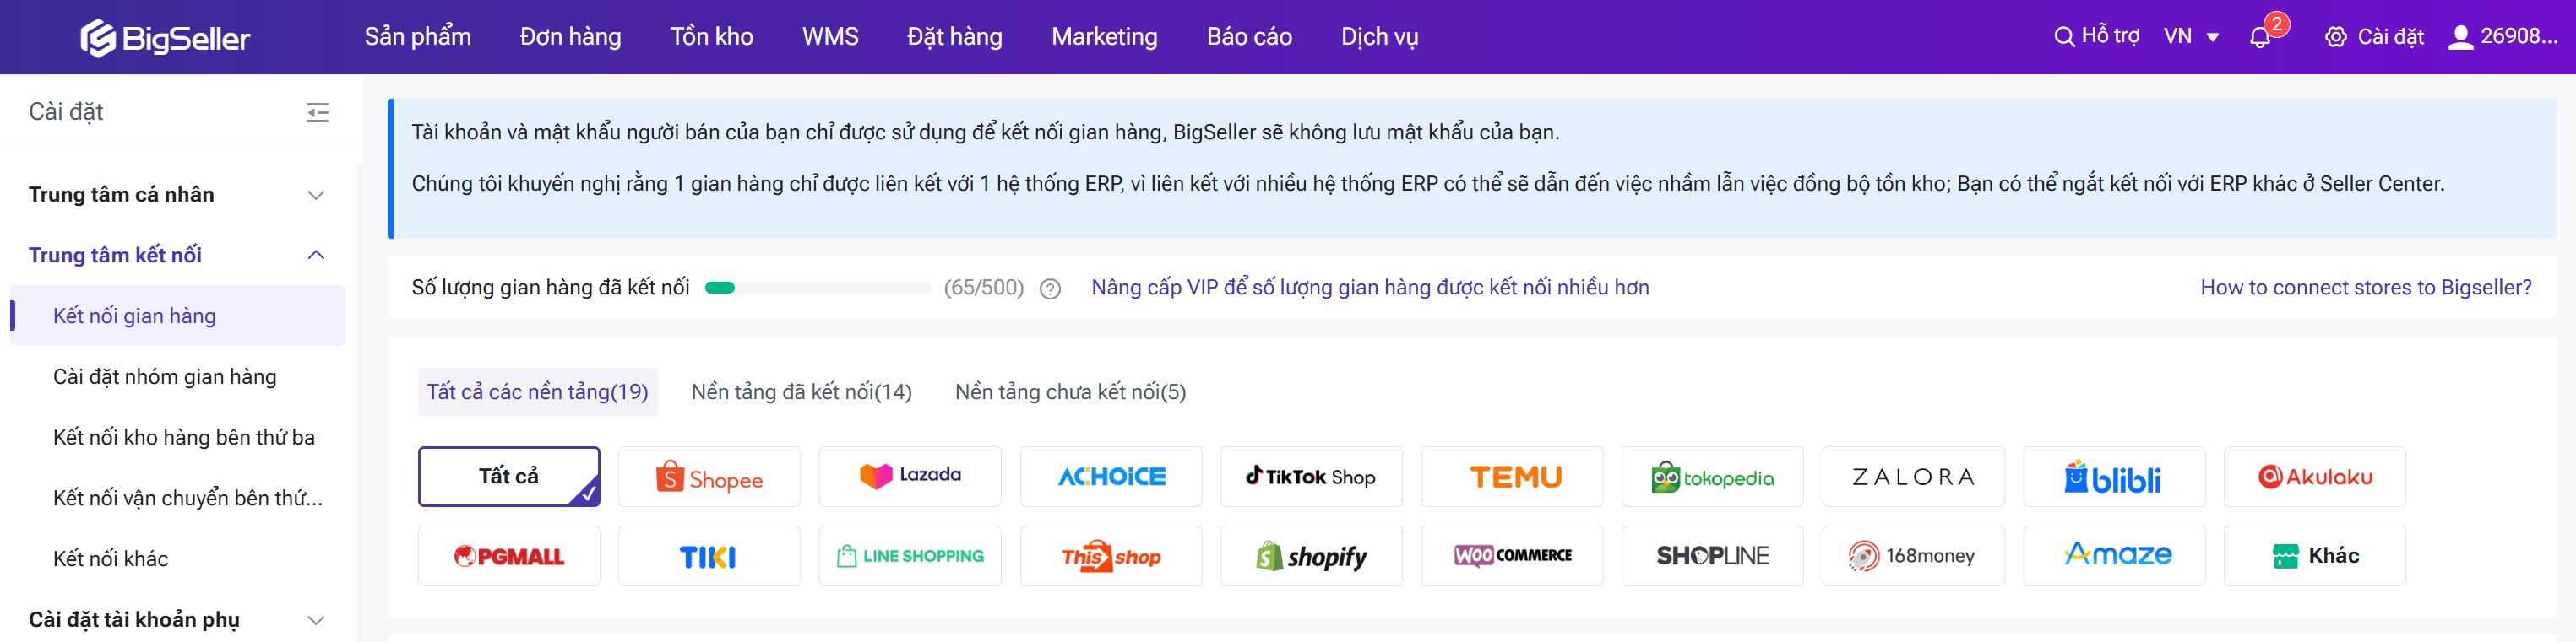The height and width of the screenshot is (642, 2576).
Task: Click the help question mark icon
Action: [1049, 289]
